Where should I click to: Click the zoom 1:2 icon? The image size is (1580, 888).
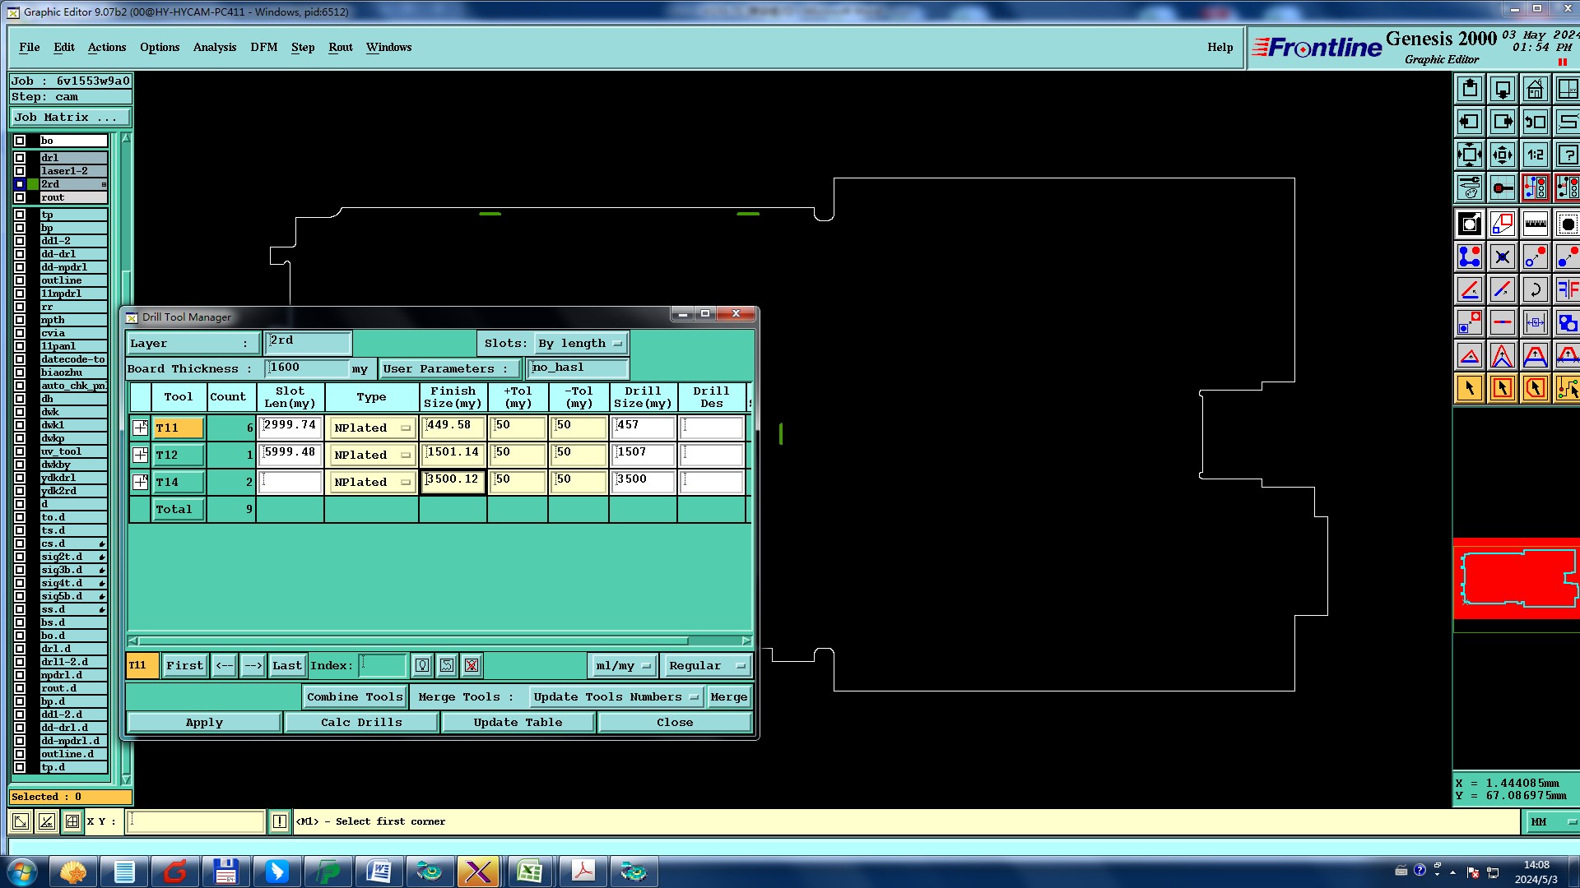pos(1535,155)
